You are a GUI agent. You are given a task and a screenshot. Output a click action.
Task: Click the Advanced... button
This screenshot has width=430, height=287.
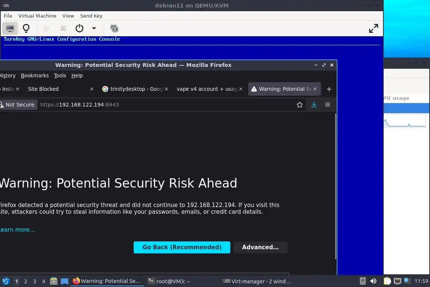(260, 247)
